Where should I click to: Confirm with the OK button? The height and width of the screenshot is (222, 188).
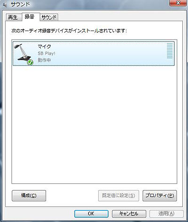click(91, 214)
